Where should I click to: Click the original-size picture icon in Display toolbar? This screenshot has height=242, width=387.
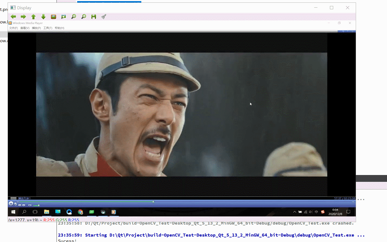click(x=54, y=17)
